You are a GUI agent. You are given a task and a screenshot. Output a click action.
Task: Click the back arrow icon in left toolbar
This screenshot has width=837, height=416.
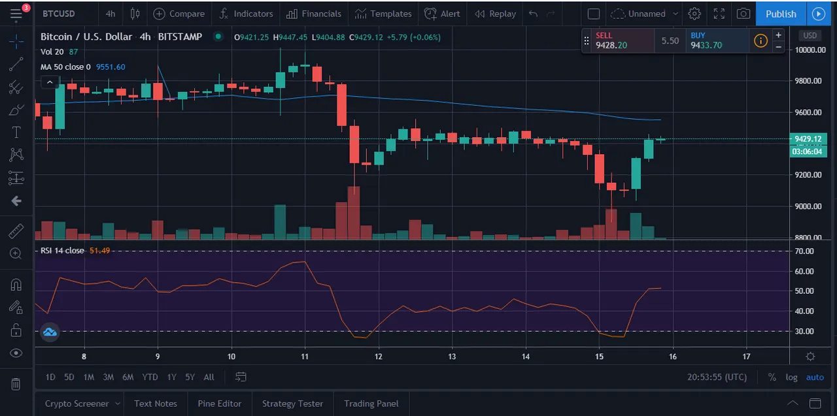16,201
